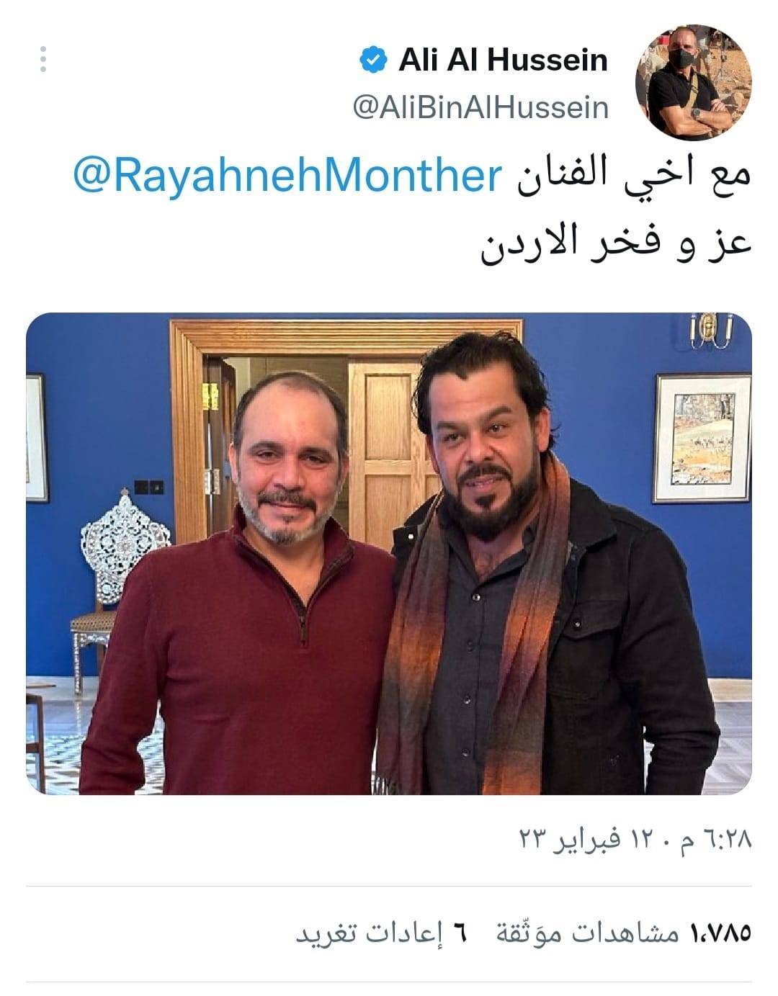Click the views number ١٬٧٨٥
Viewport: 778px width, 996px height.
[x=720, y=933]
